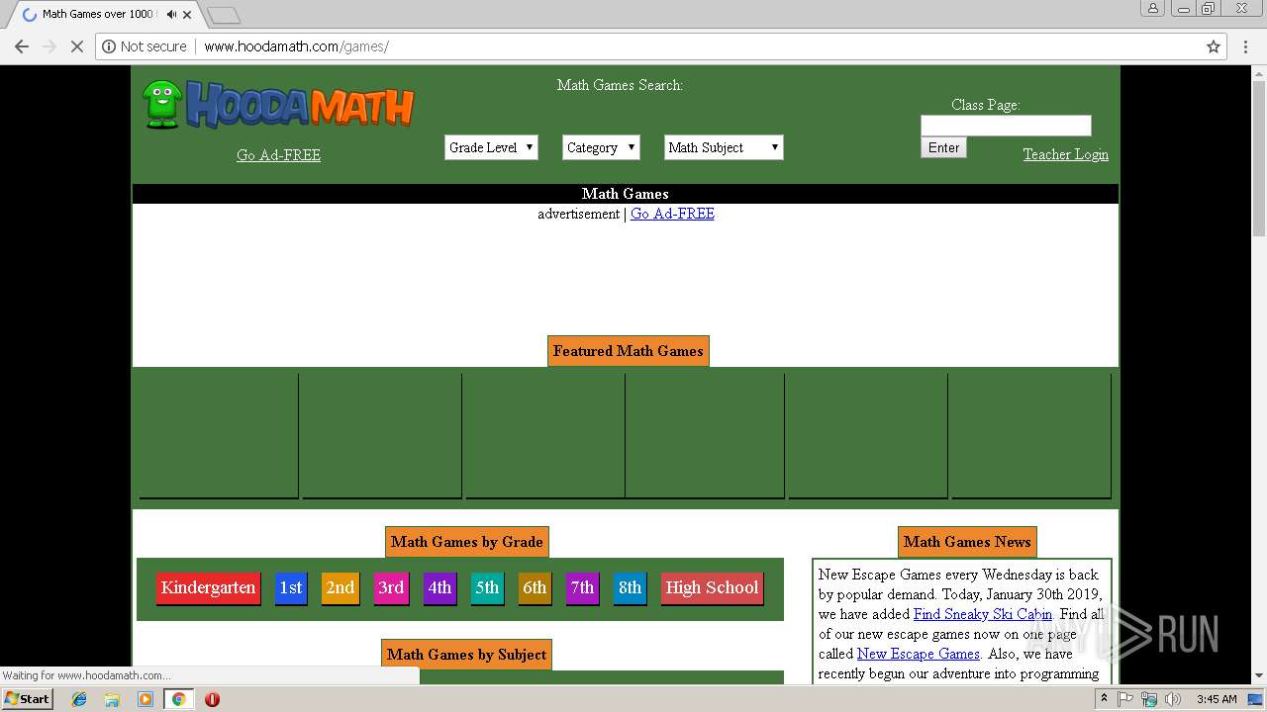Screen dimensions: 1267x712
Task: Expand the Grade Level dropdown
Action: (x=491, y=147)
